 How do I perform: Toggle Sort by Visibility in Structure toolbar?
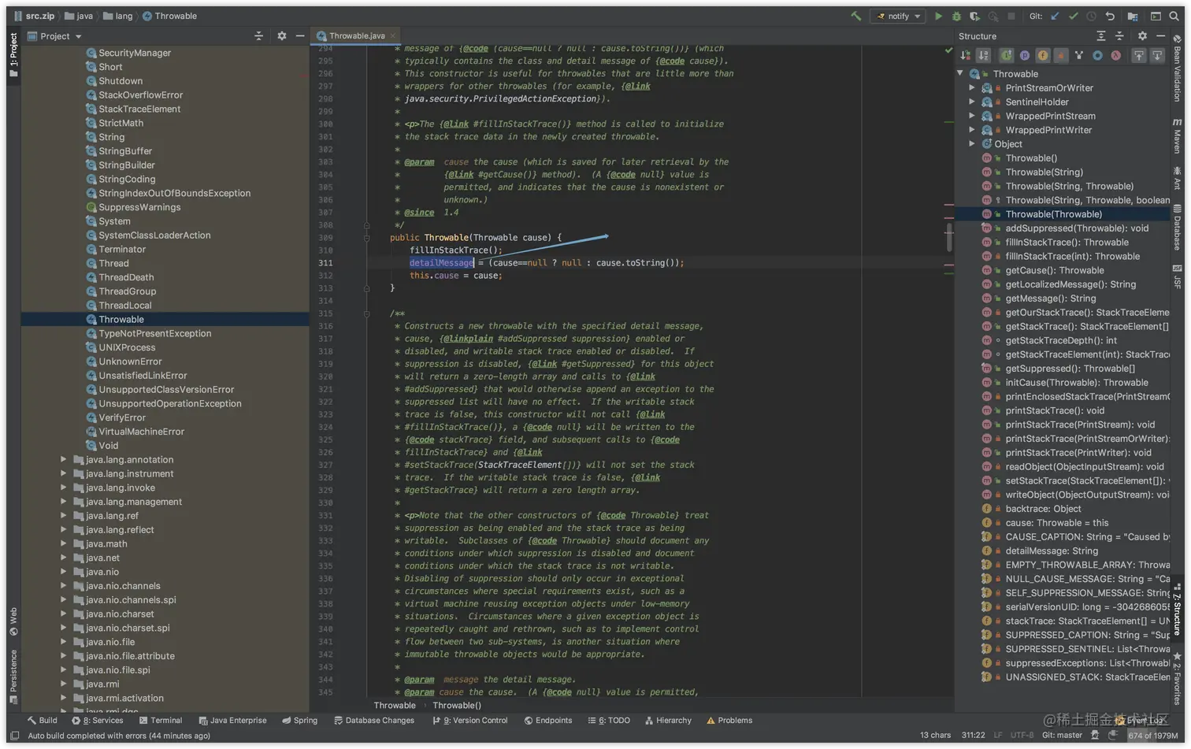pyautogui.click(x=966, y=55)
